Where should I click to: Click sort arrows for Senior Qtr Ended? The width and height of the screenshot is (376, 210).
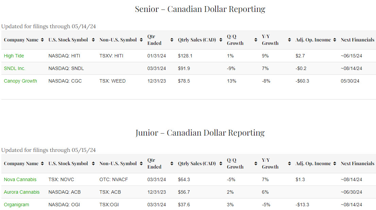click(x=172, y=40)
